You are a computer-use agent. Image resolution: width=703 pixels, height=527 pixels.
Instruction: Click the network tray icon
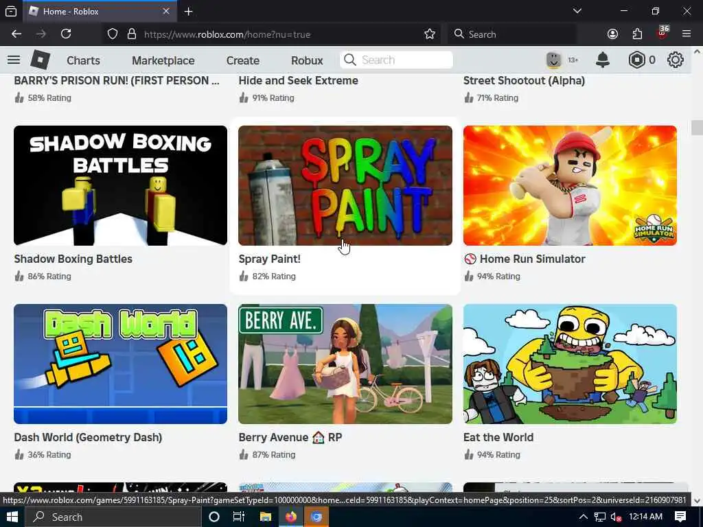[x=600, y=517]
